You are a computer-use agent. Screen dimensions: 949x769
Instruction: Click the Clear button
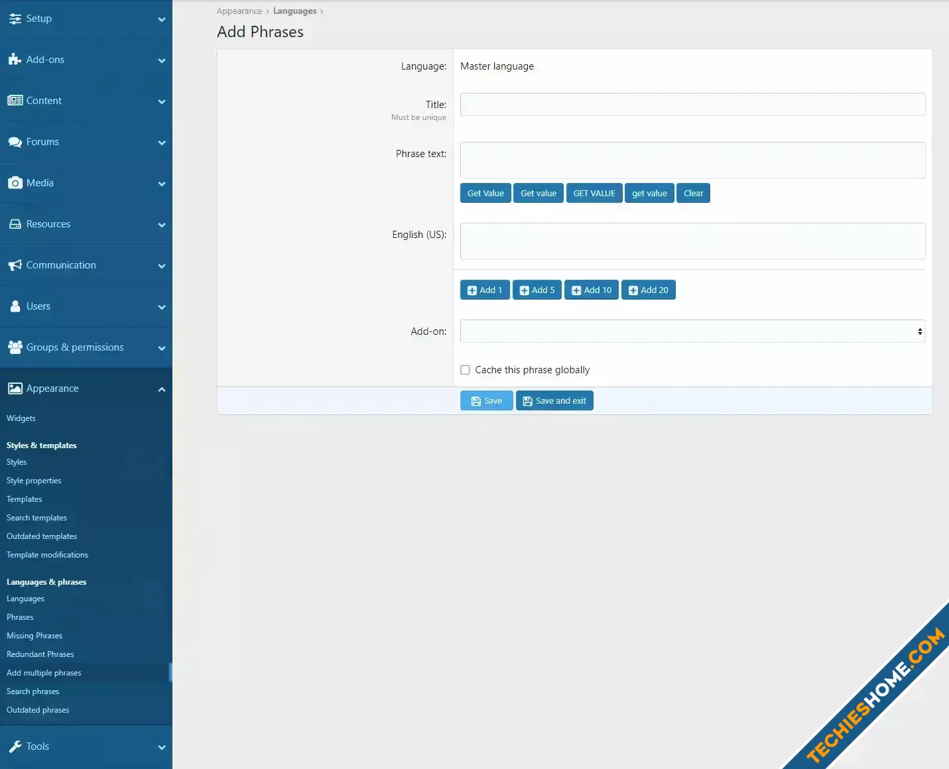pyautogui.click(x=693, y=193)
